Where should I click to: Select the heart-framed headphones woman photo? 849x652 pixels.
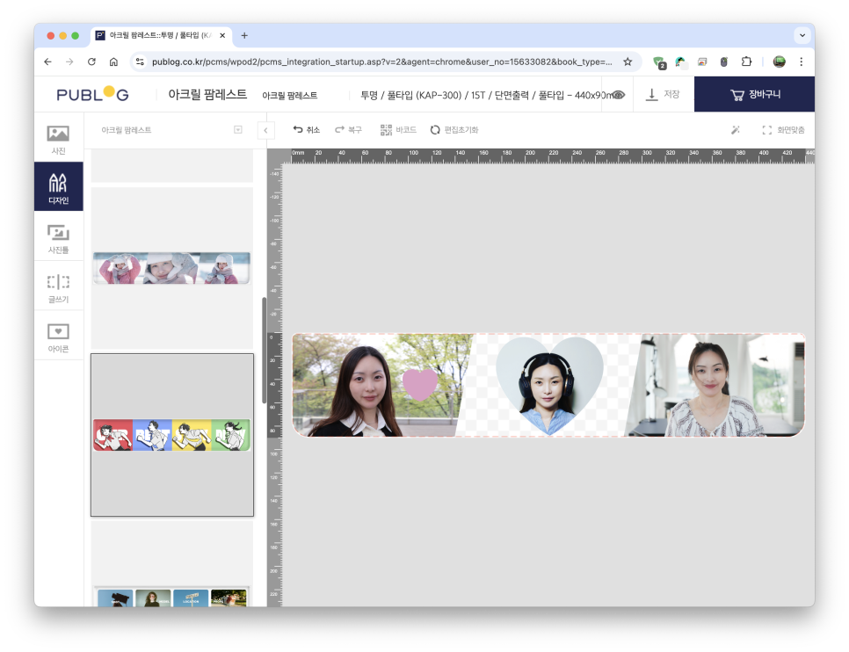[549, 386]
